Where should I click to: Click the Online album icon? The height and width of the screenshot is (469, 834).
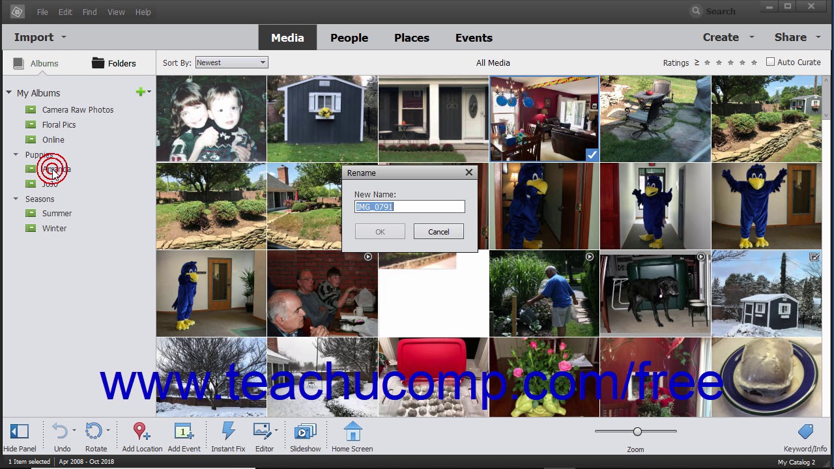pos(31,139)
